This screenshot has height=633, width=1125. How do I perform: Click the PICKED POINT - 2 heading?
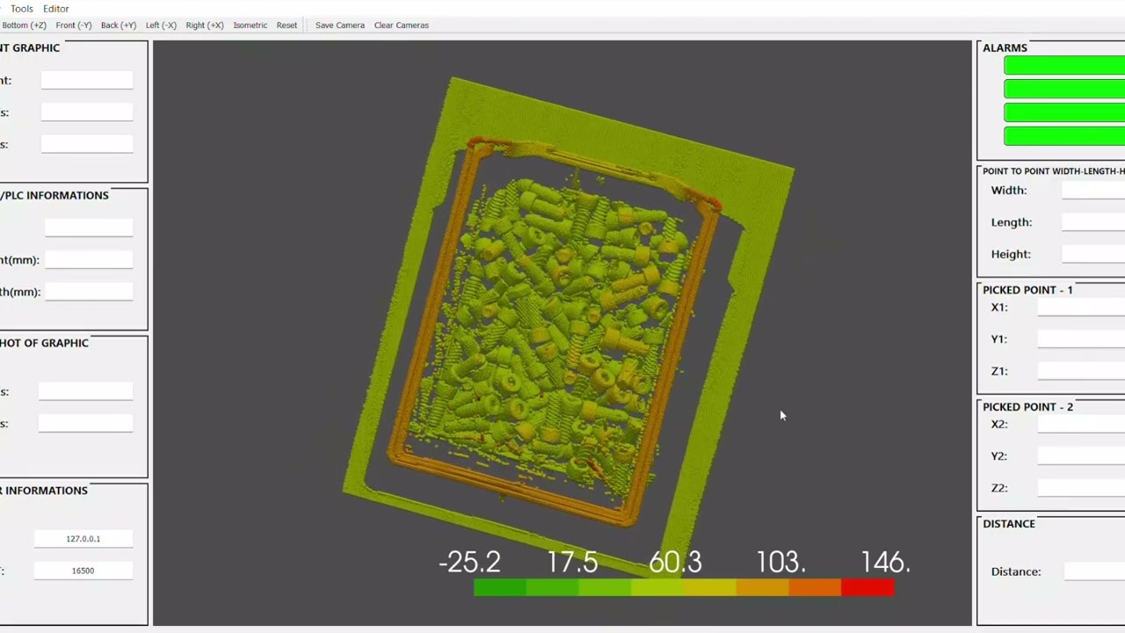(1027, 406)
